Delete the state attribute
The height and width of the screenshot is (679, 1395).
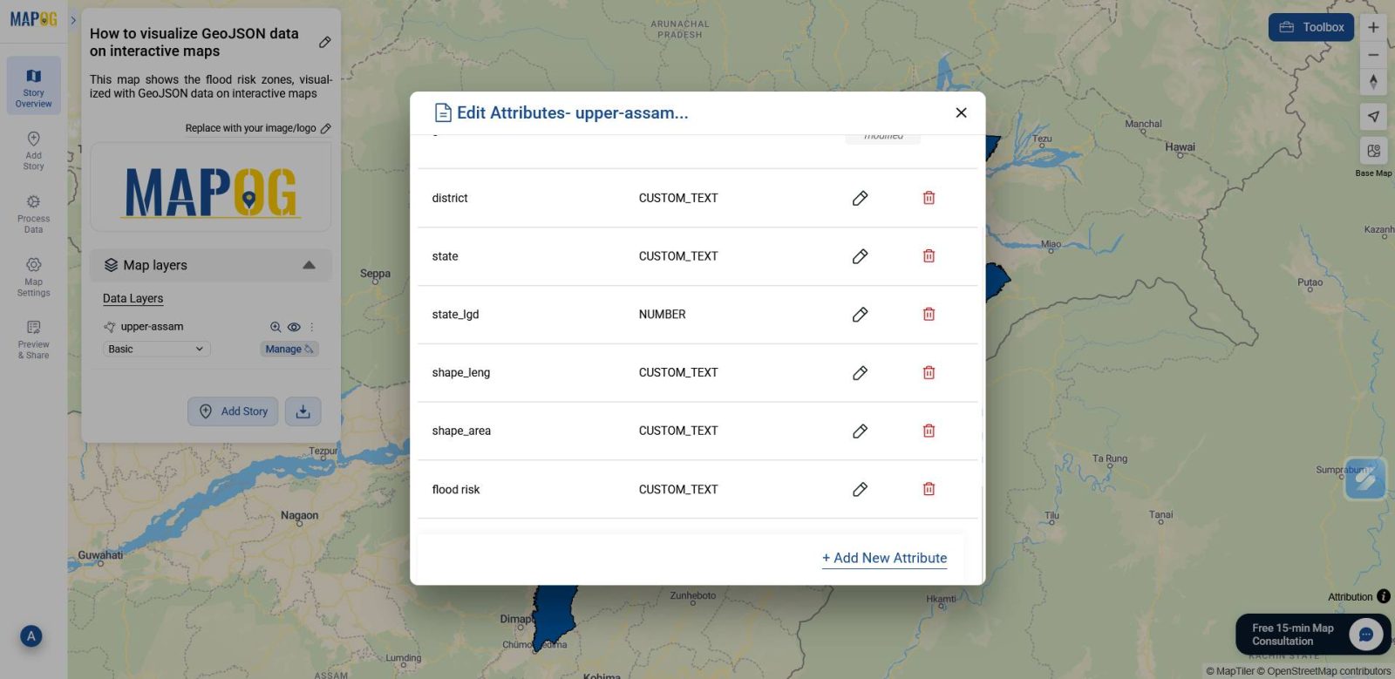(x=929, y=256)
